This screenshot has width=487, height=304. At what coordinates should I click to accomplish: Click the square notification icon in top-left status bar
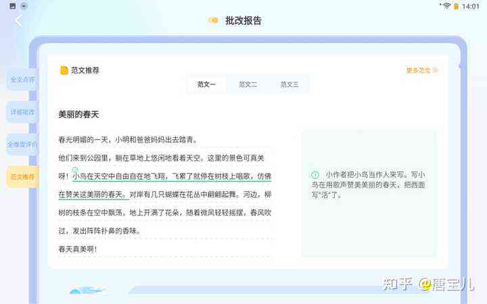[13, 6]
